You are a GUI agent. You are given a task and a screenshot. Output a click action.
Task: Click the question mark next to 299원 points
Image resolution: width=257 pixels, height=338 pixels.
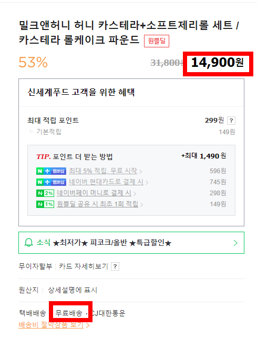[231, 121]
